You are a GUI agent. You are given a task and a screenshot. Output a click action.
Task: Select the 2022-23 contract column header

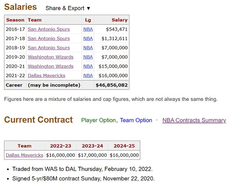point(61,146)
